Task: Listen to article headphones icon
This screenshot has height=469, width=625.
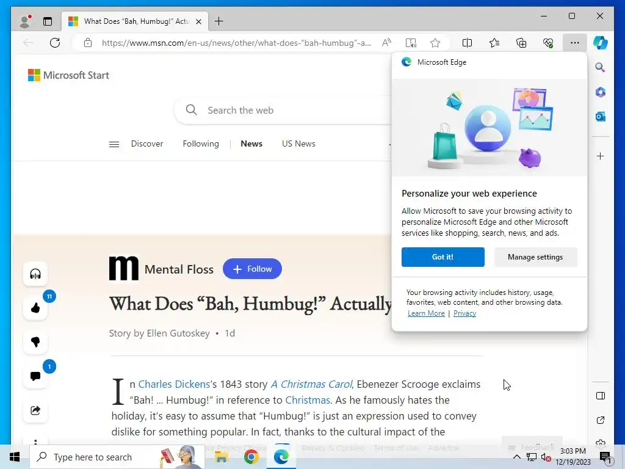Action: (x=35, y=274)
